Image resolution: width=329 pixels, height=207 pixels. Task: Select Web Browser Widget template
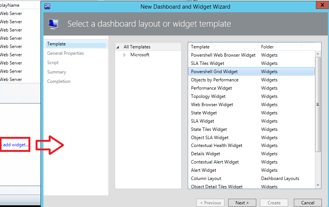pos(251,105)
